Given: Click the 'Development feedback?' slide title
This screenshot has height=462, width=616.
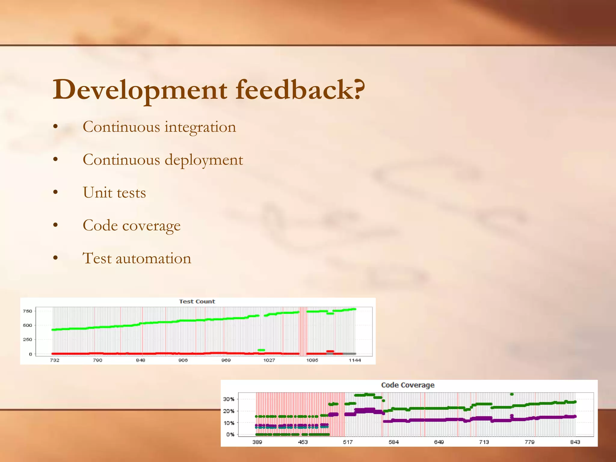Looking at the screenshot, I should 209,90.
